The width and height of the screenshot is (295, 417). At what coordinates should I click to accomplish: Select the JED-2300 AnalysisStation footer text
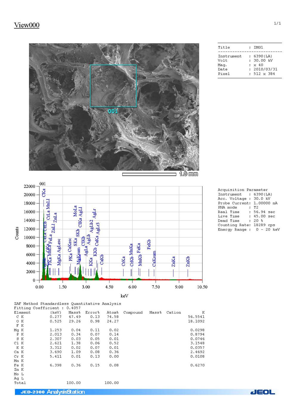(x=52, y=392)
